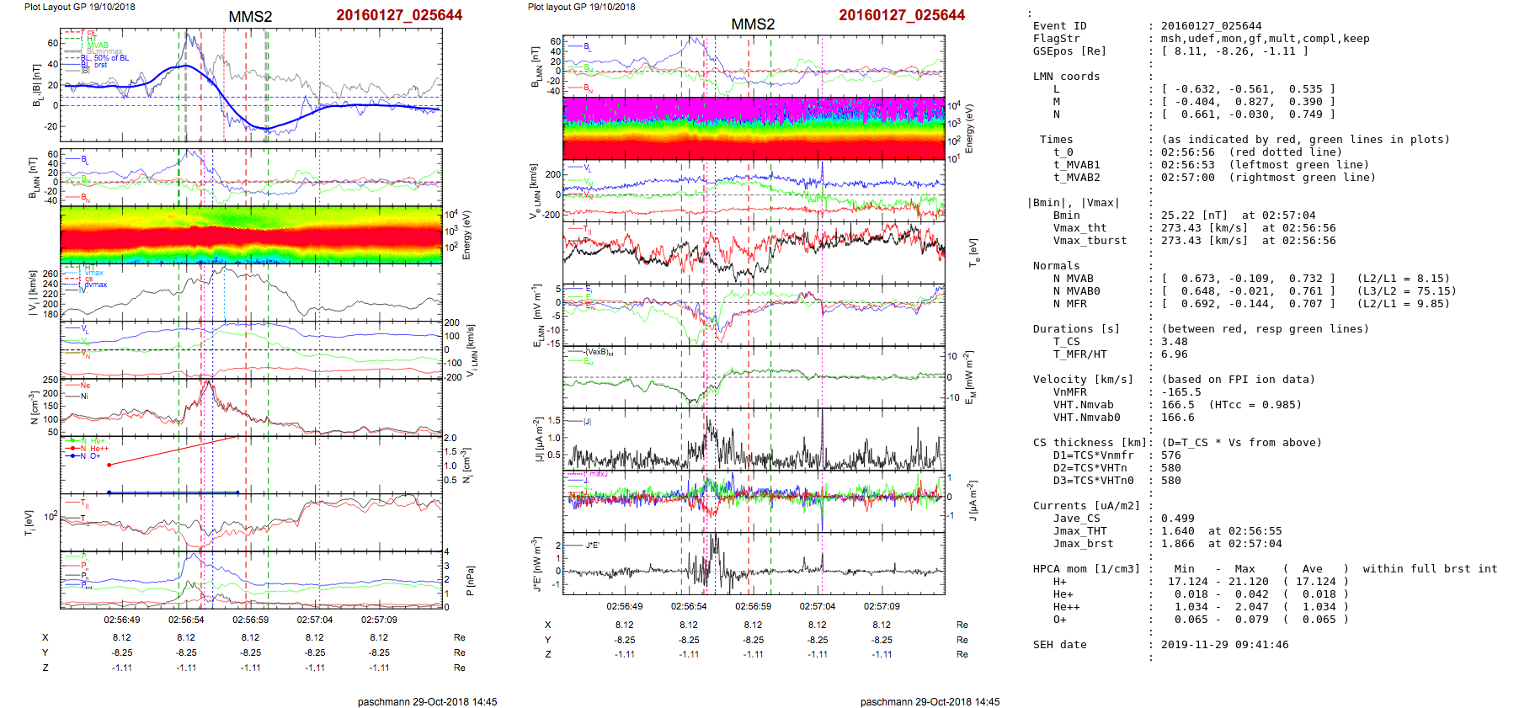
Task: Click the |J| current density panel
Action: [x=754, y=439]
